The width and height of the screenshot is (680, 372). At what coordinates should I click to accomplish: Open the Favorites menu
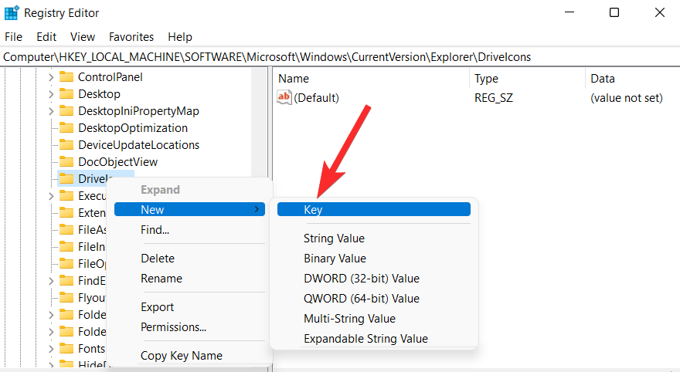(x=131, y=37)
